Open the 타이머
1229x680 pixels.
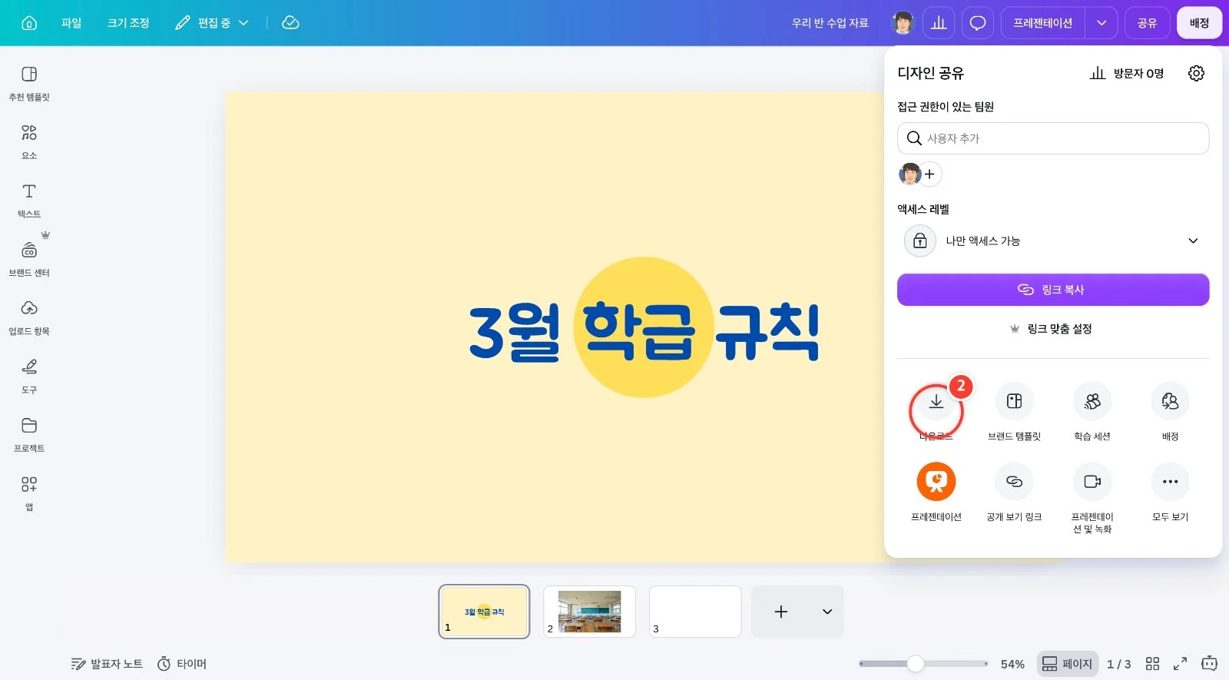click(x=182, y=664)
